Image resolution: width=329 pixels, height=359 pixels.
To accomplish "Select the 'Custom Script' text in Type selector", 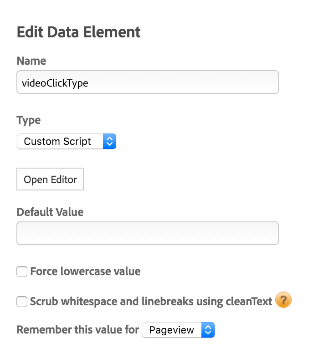I will click(x=57, y=141).
